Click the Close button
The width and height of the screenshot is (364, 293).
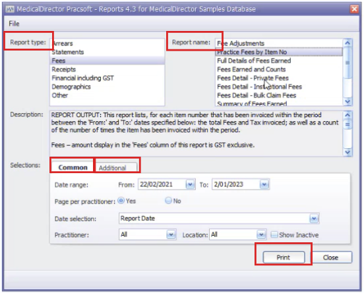click(x=331, y=257)
